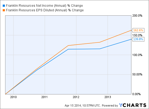This screenshot has width=149, height=109.
Task: Click the 2013 x-axis label
Action: click(108, 97)
